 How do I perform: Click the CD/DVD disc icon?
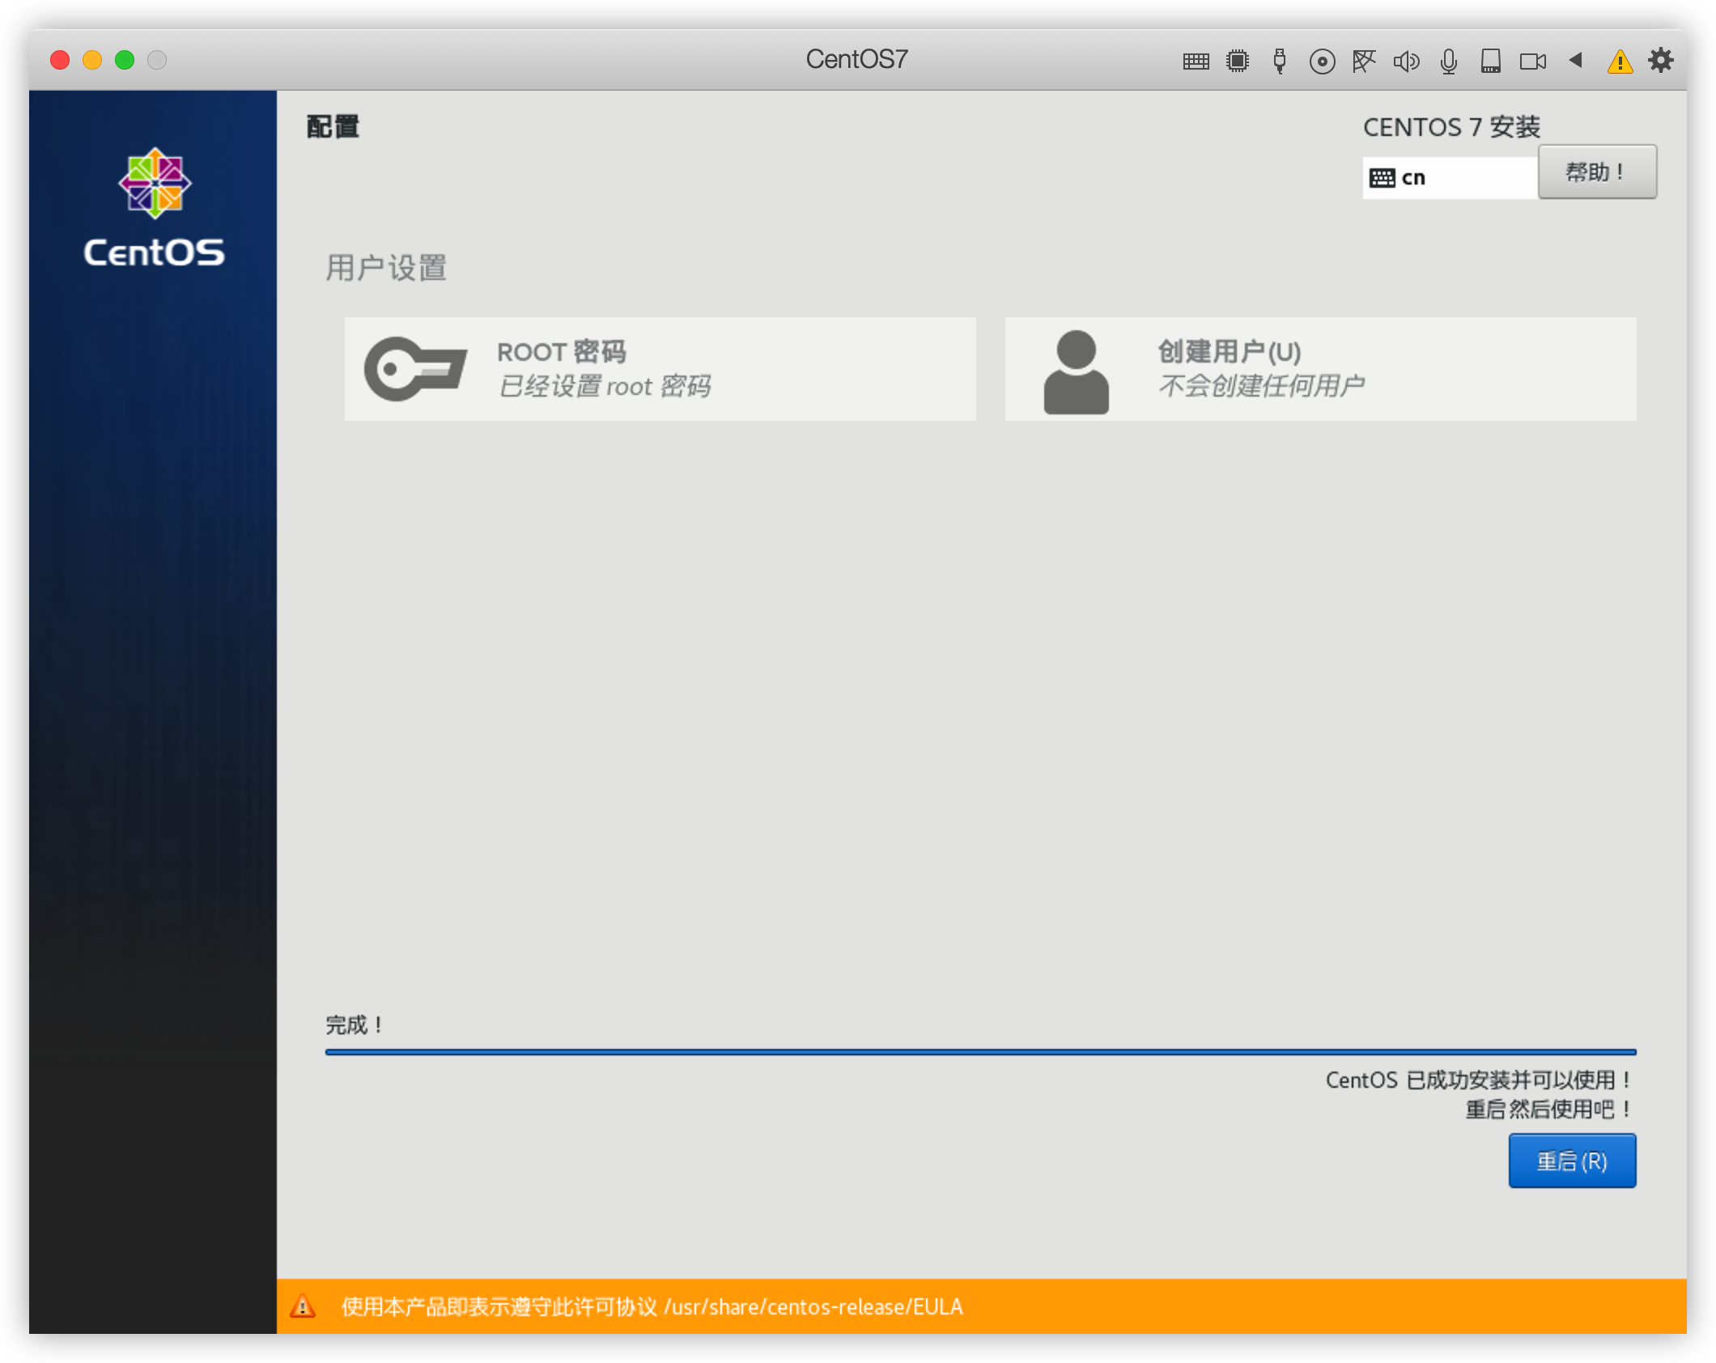click(x=1322, y=62)
